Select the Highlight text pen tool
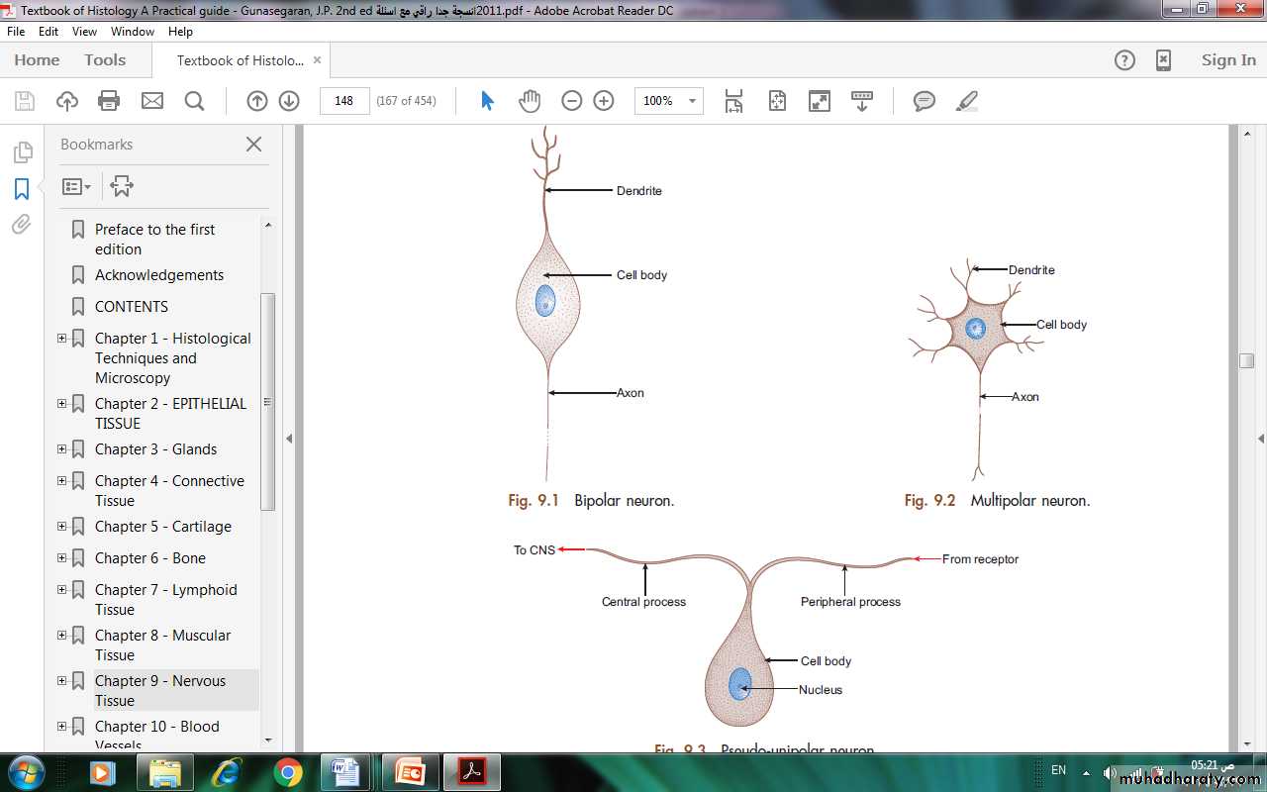 pyautogui.click(x=966, y=101)
